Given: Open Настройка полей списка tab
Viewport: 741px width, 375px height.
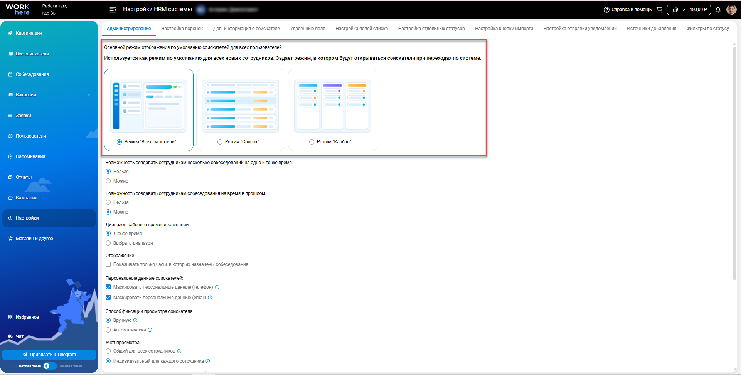Looking at the screenshot, I should pyautogui.click(x=362, y=29).
